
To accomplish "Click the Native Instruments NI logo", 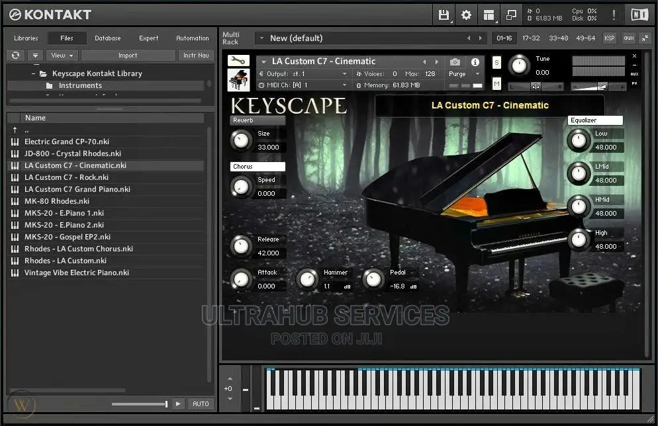I will click(639, 15).
